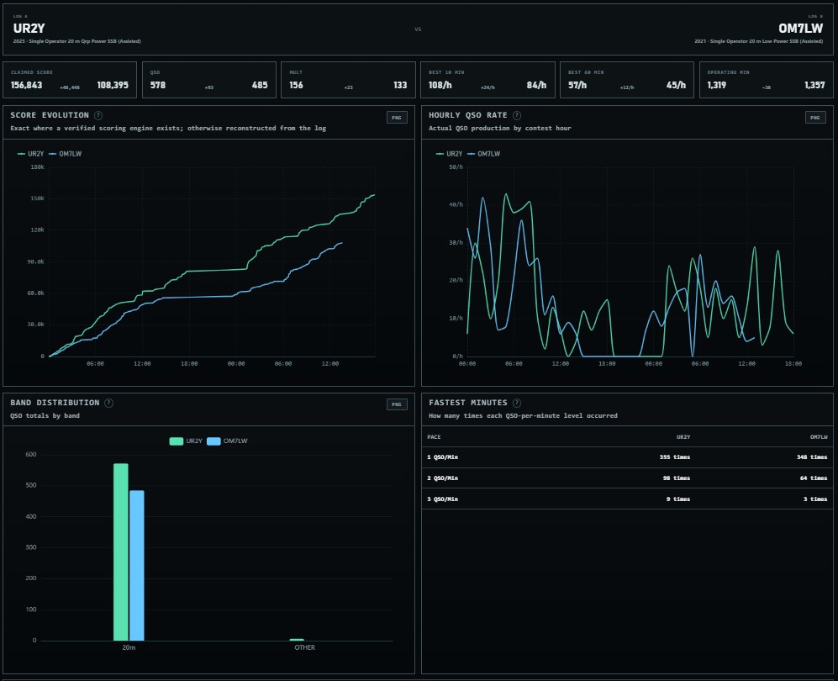This screenshot has height=681, width=838.
Task: Toggle OM7LW series in Score Evolution legend
Action: point(66,154)
